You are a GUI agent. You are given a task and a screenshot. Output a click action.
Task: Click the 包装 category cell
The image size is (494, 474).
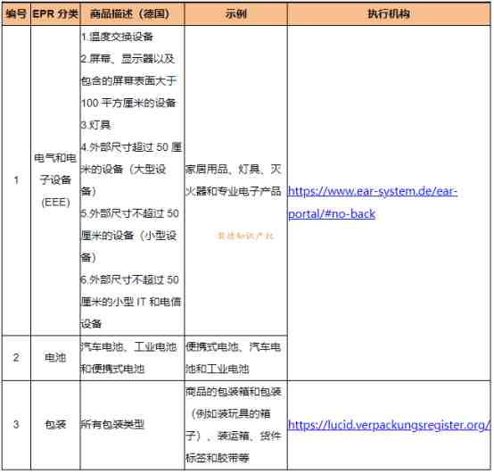55,426
